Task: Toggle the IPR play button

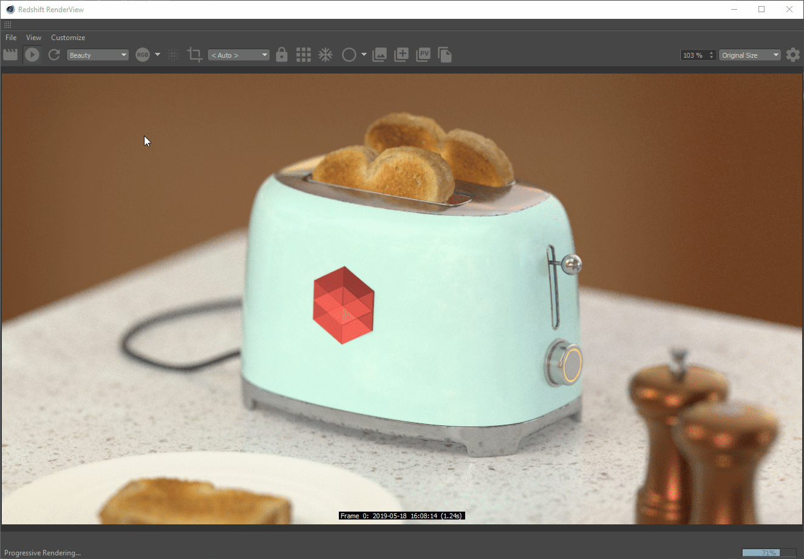Action: 32,55
